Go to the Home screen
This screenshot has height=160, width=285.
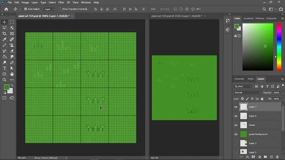(x=6, y=9)
